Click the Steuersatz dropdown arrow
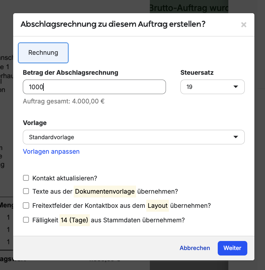Screen dimensions: 265x270 coord(236,87)
